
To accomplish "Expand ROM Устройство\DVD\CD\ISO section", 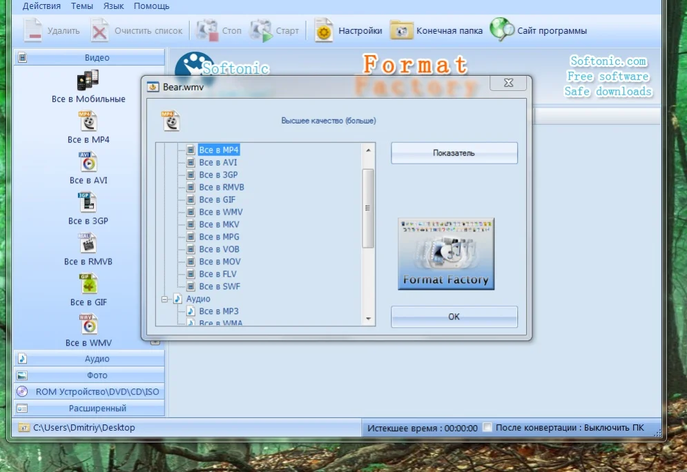I will (89, 391).
